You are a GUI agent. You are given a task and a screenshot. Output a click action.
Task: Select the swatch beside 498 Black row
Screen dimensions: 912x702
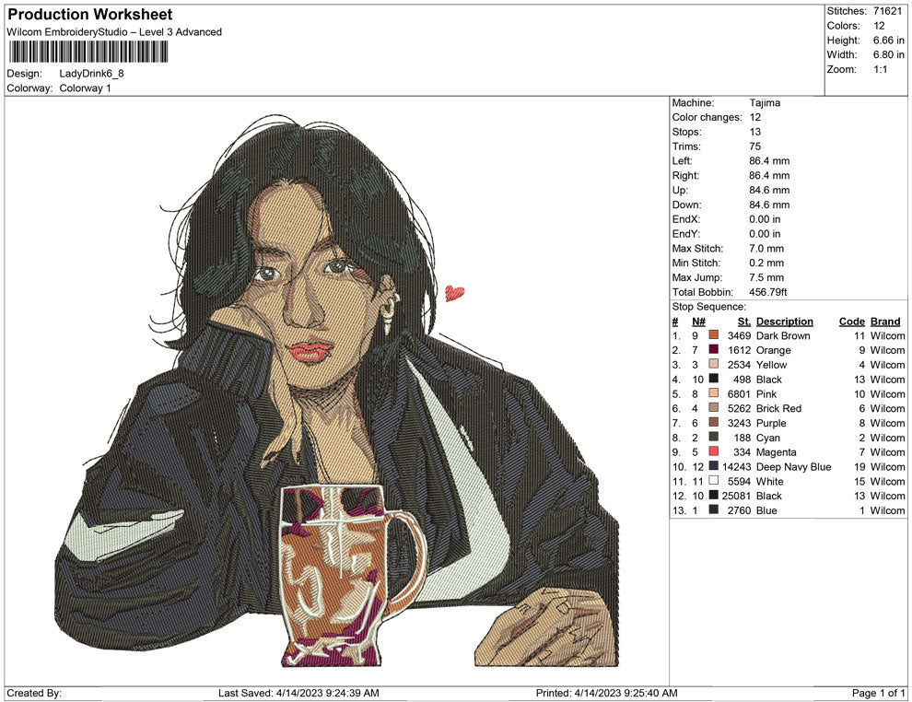714,379
